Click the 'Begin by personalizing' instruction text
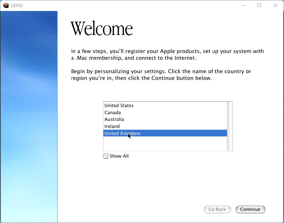 click(x=161, y=75)
